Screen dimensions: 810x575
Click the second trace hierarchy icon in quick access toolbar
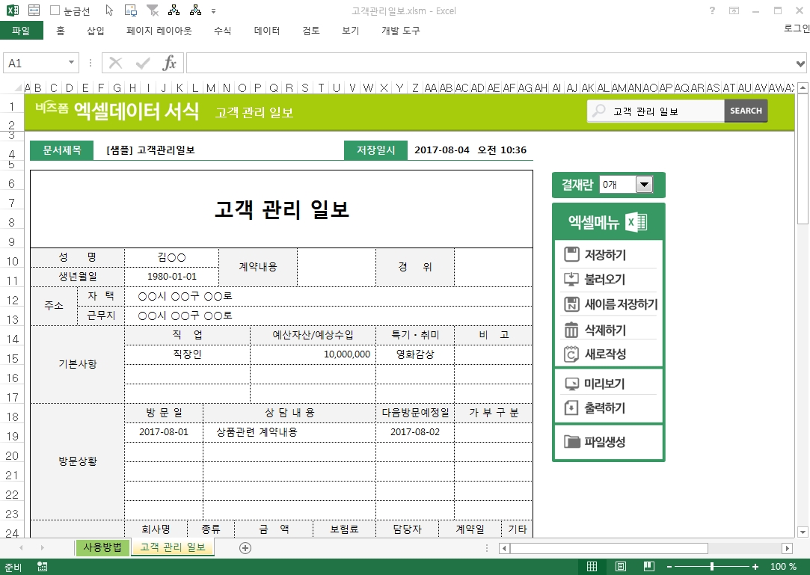[195, 10]
